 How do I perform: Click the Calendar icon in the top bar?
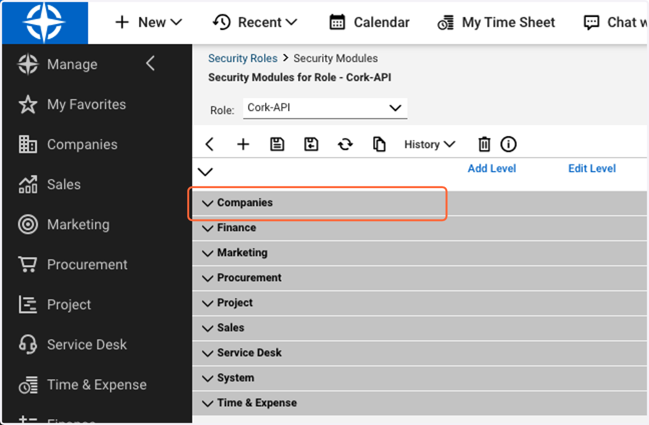click(337, 22)
